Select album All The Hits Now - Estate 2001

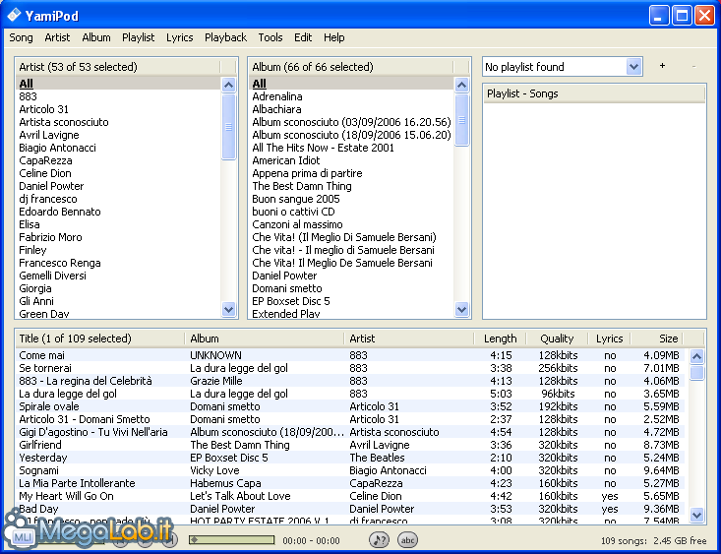(352, 148)
